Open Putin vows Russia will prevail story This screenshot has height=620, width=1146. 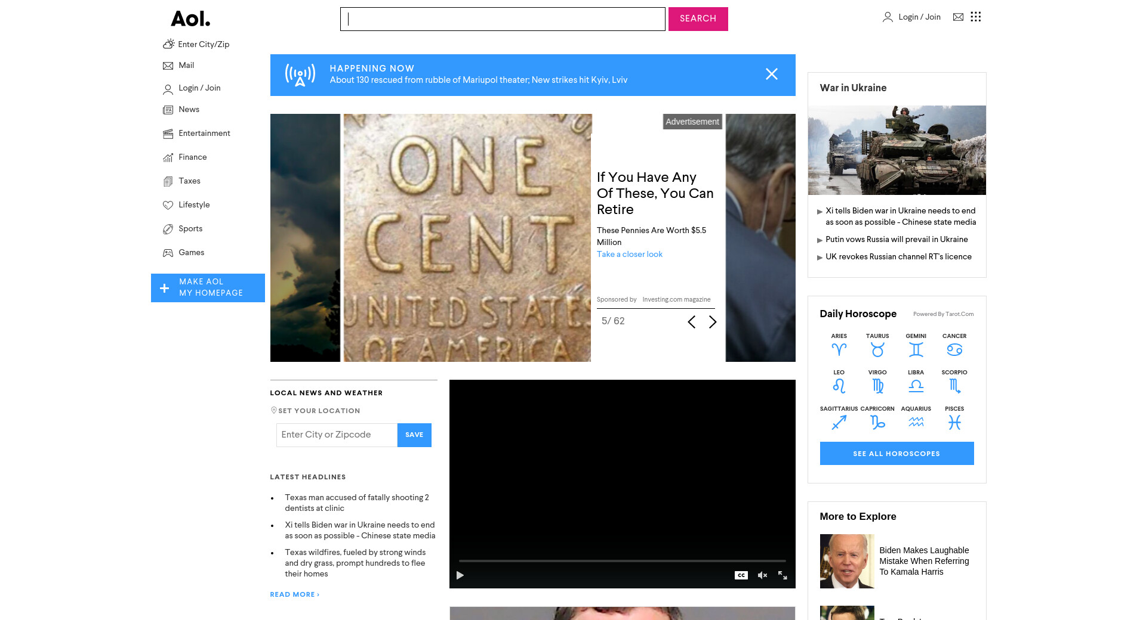pos(897,240)
